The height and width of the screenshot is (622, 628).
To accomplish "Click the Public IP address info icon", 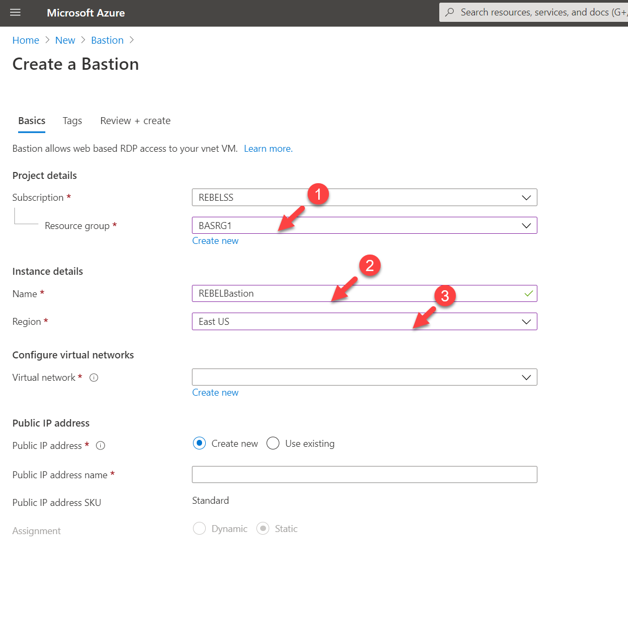I will coord(101,446).
